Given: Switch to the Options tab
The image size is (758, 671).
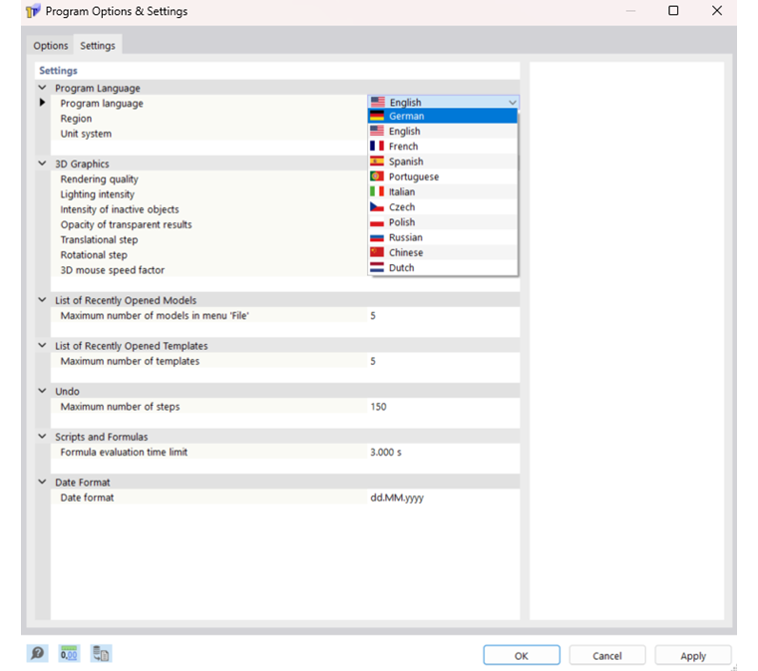Looking at the screenshot, I should (51, 46).
